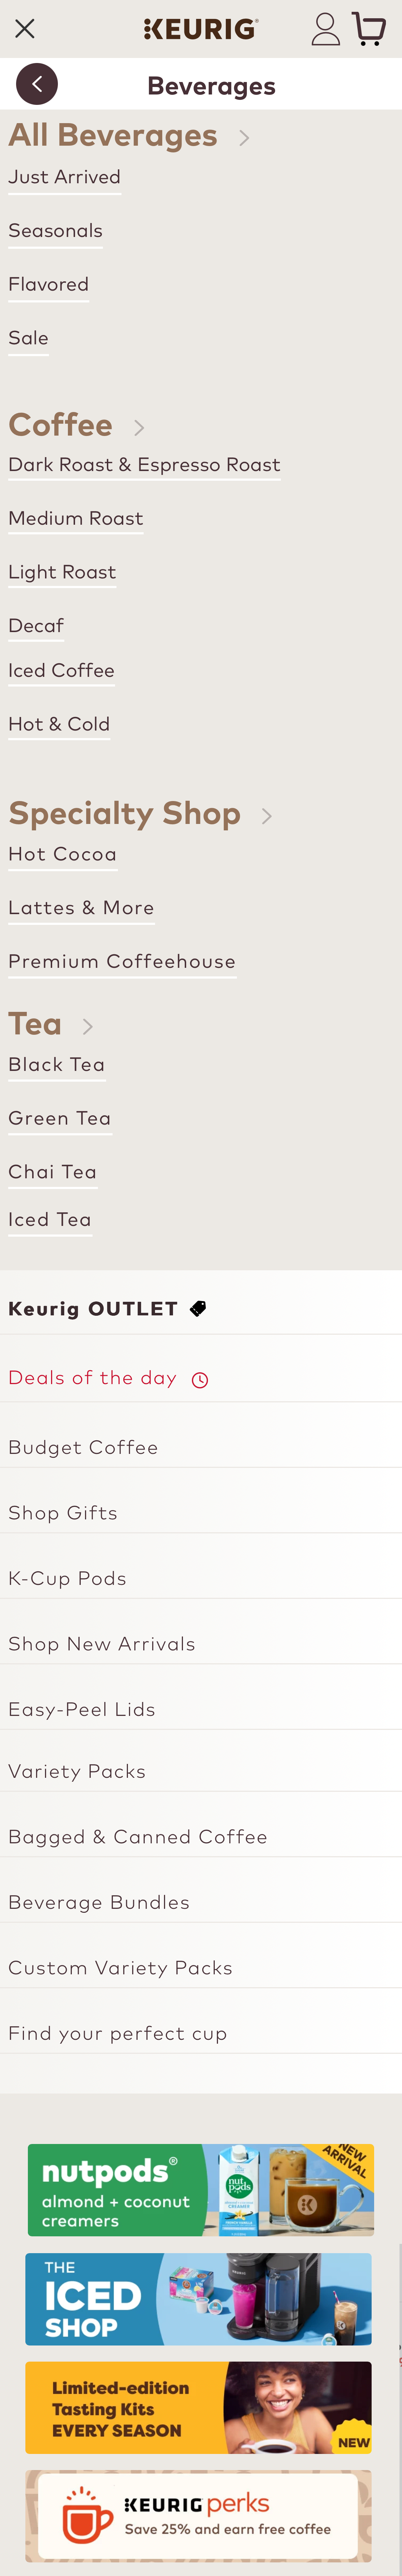Click the clock icon beside Deals of the day

pyautogui.click(x=199, y=1380)
